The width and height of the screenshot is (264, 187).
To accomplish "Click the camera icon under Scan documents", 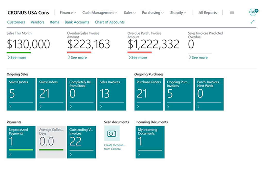I will coord(112,133).
